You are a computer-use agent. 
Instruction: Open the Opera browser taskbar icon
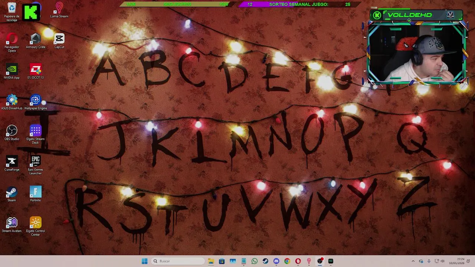click(298, 261)
